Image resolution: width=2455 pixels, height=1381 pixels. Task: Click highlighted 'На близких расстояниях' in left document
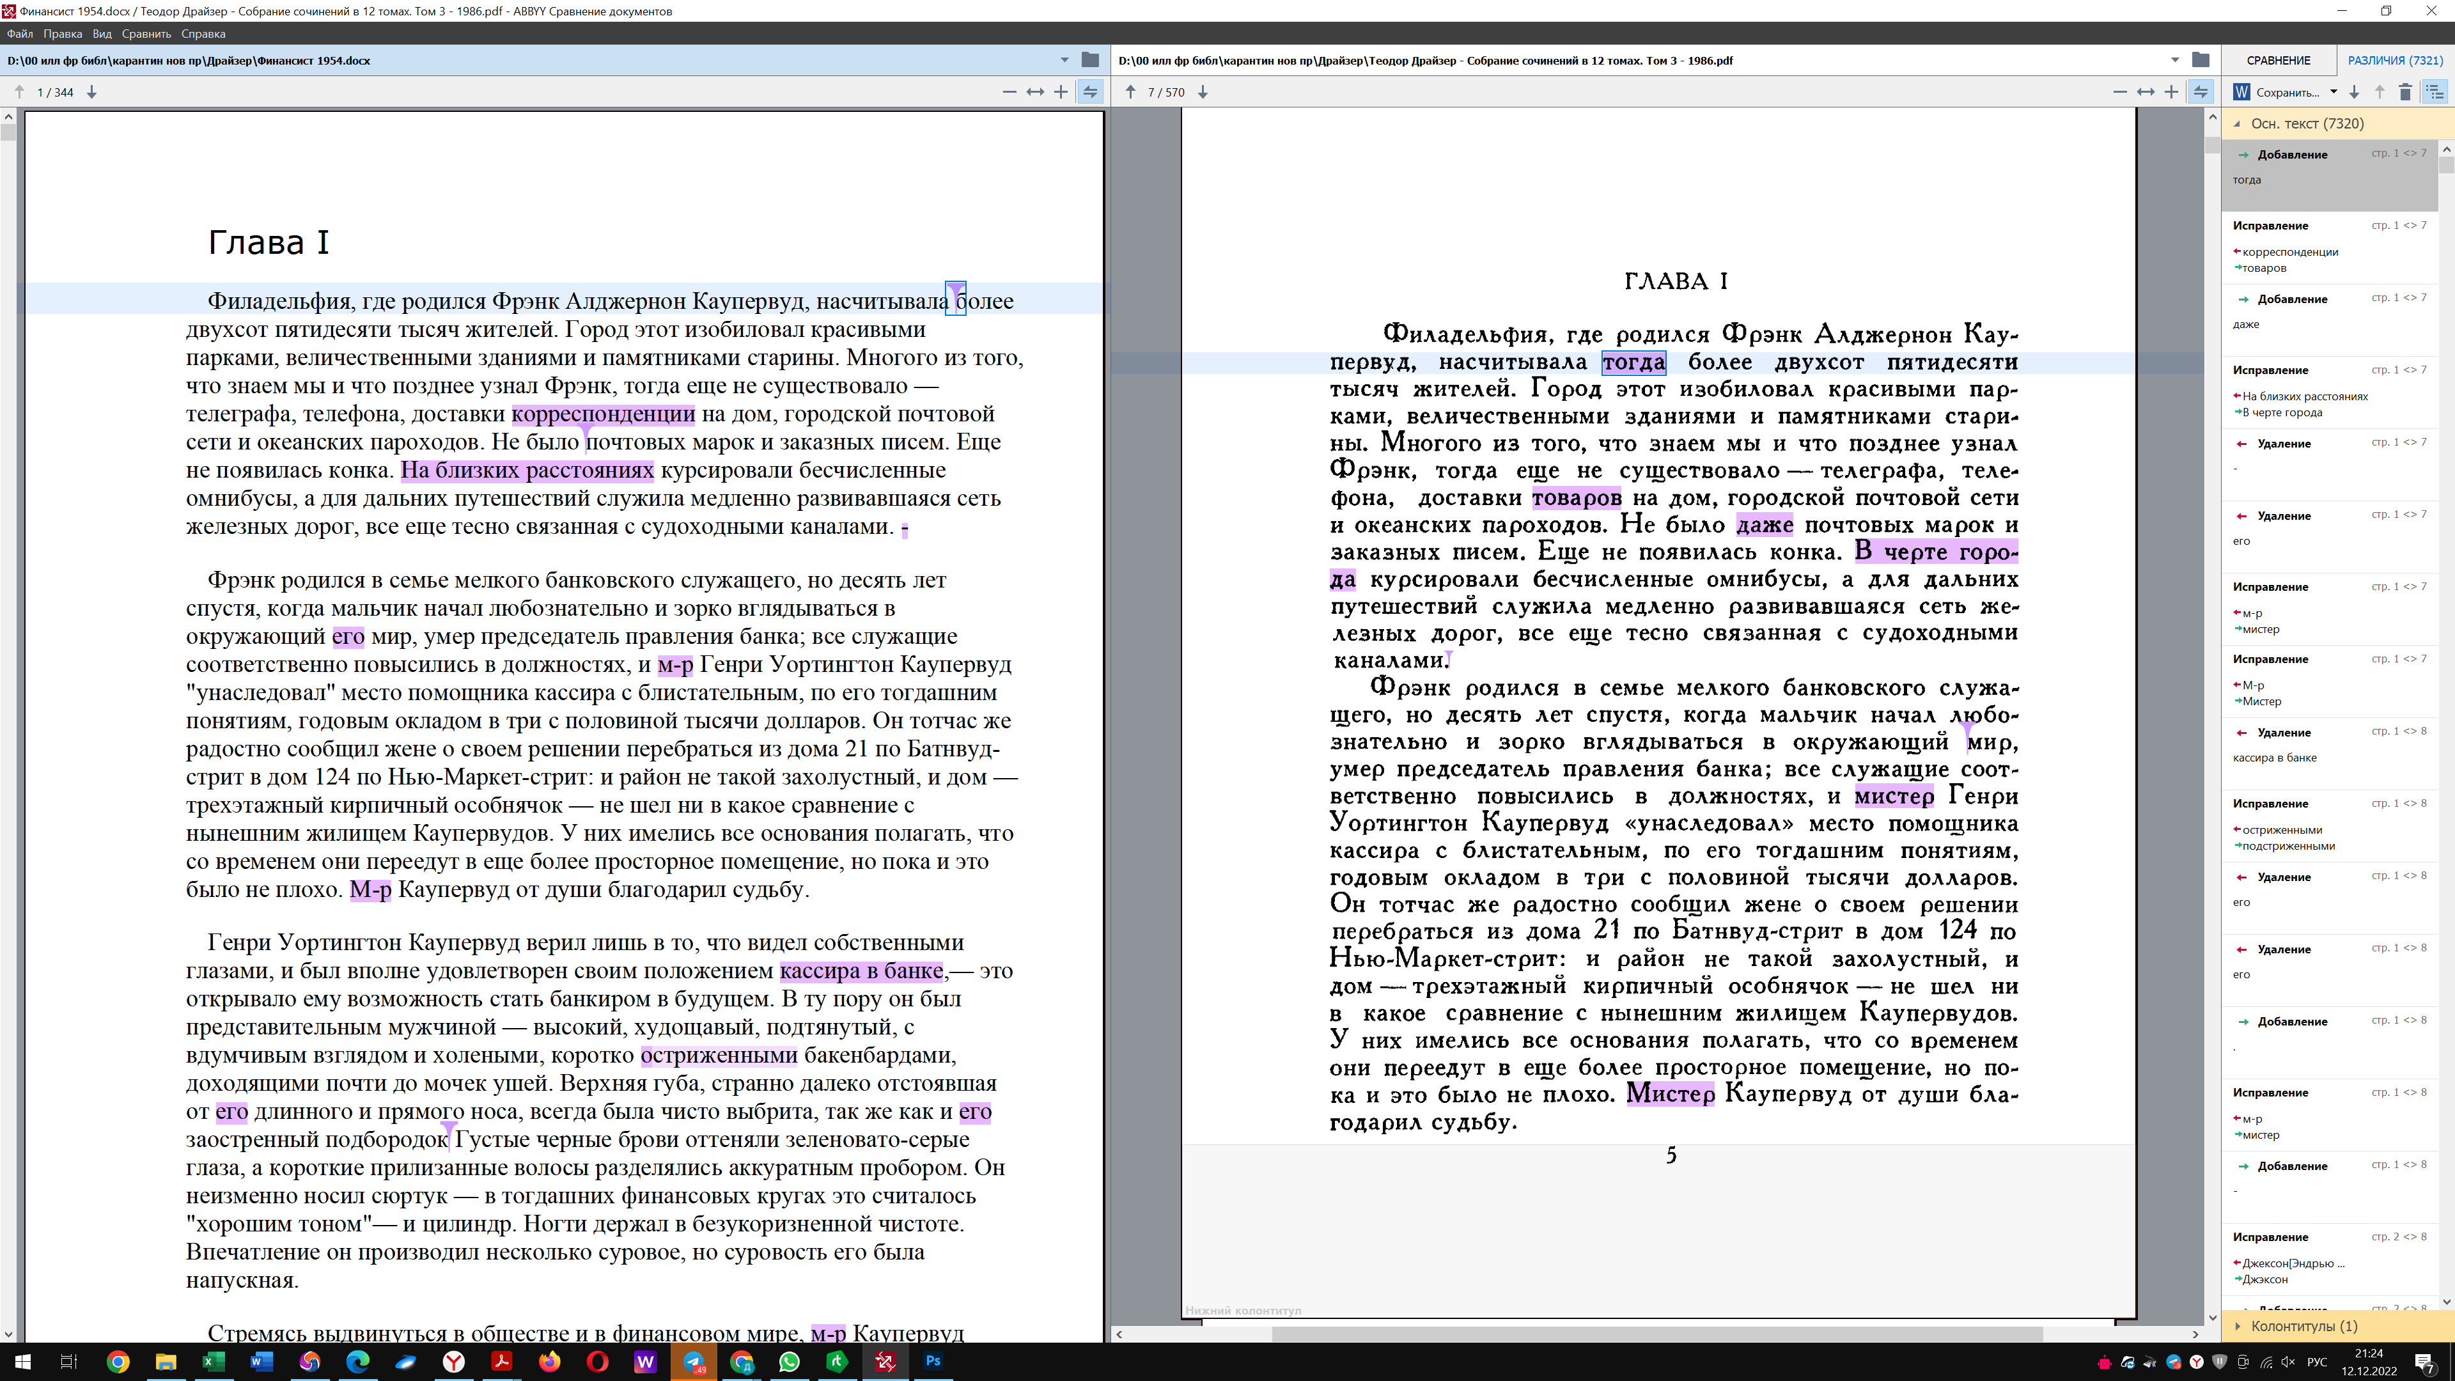pyautogui.click(x=527, y=470)
